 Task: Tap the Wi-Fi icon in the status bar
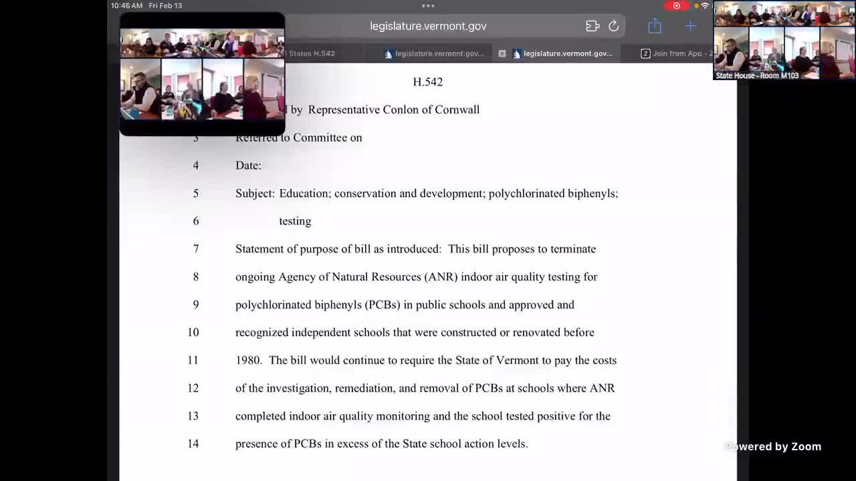pyautogui.click(x=704, y=5)
